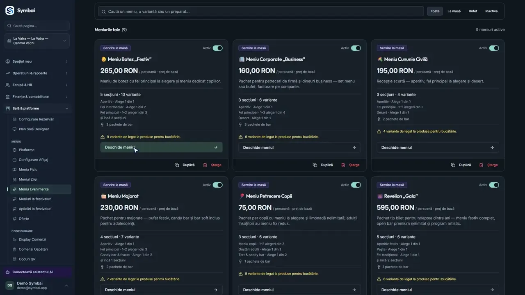
Task: Select the Bufet filter tab
Action: (473, 11)
